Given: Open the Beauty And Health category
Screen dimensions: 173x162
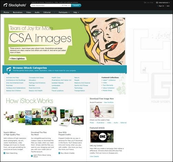Looking at the screenshot, I should click(35, 90).
